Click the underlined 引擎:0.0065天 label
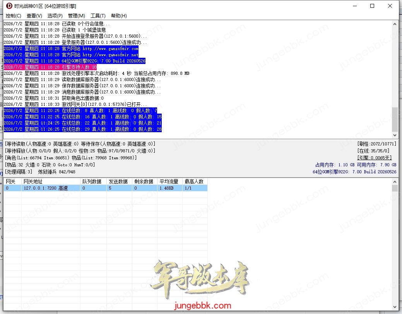The height and width of the screenshot is (314, 402). click(374, 158)
